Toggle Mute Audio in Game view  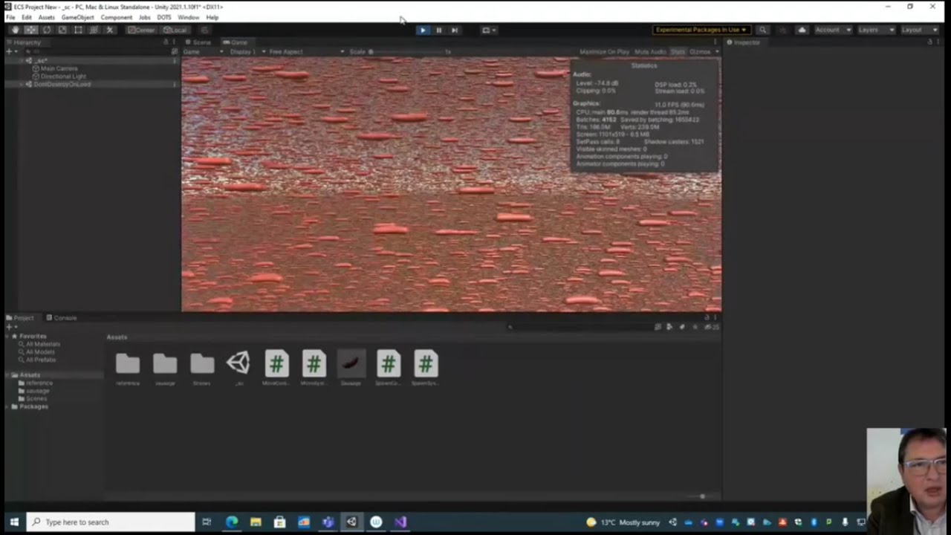click(x=650, y=52)
